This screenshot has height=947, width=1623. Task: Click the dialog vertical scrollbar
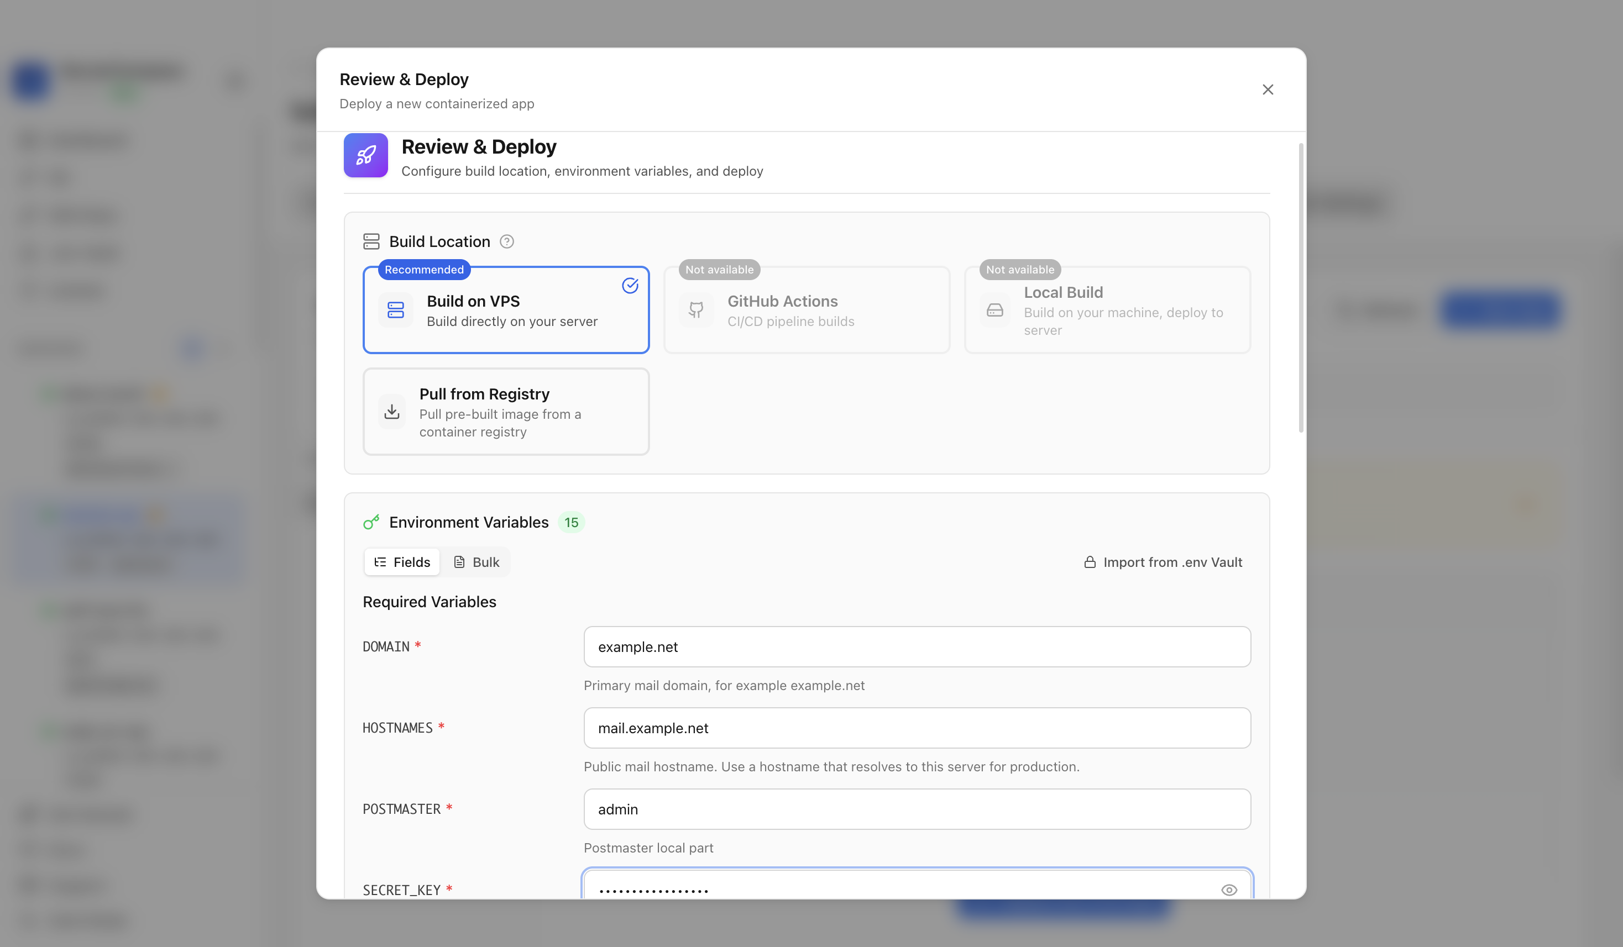(1301, 288)
